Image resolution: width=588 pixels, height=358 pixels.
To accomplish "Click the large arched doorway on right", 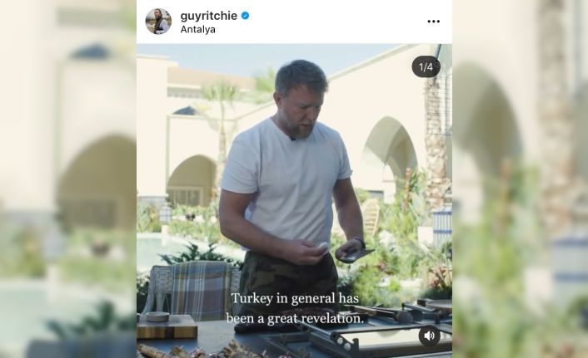I will point(390,157).
